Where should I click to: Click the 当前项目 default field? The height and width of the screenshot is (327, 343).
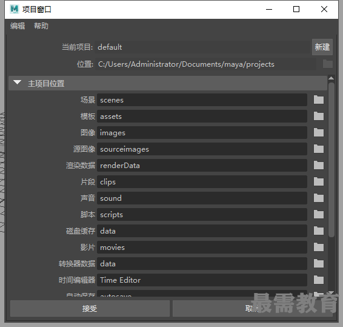click(202, 47)
